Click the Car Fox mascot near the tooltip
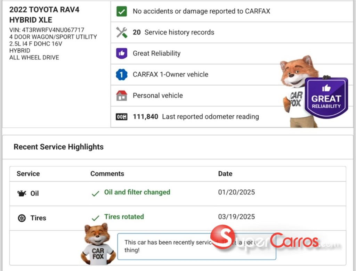The height and width of the screenshot is (271, 356). [x=97, y=245]
